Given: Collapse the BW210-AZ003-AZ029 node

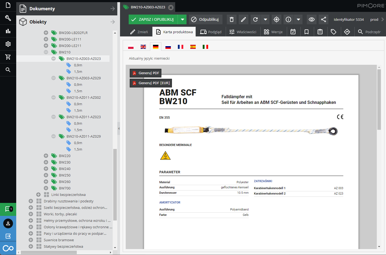Looking at the screenshot, I should point(54,78).
